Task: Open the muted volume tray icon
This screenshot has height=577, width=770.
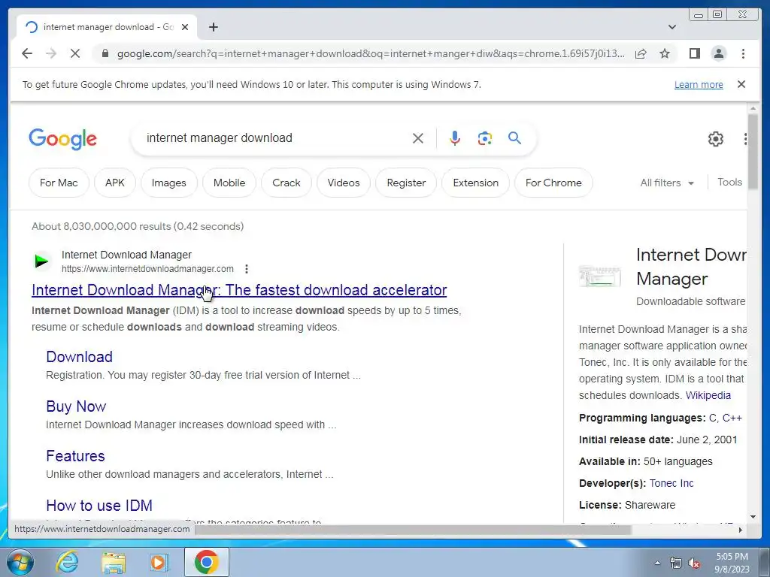Action: (694, 563)
